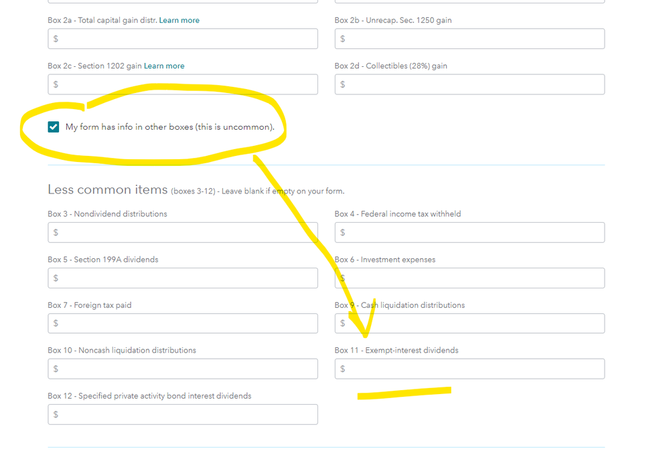Image resolution: width=669 pixels, height=457 pixels.
Task: Focus the Box 12 private activity bond interest field
Action: [x=183, y=415]
